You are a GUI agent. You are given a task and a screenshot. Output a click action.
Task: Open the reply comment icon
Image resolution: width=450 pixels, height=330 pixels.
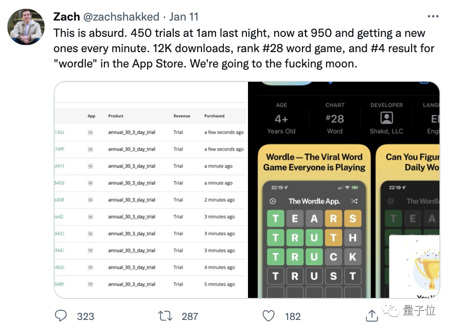(61, 316)
